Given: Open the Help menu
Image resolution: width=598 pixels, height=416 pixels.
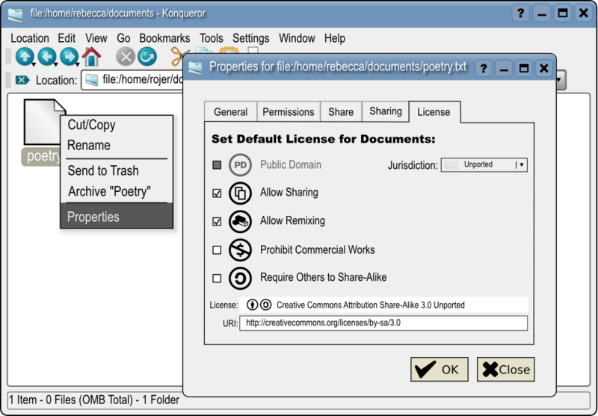Looking at the screenshot, I should coord(335,39).
